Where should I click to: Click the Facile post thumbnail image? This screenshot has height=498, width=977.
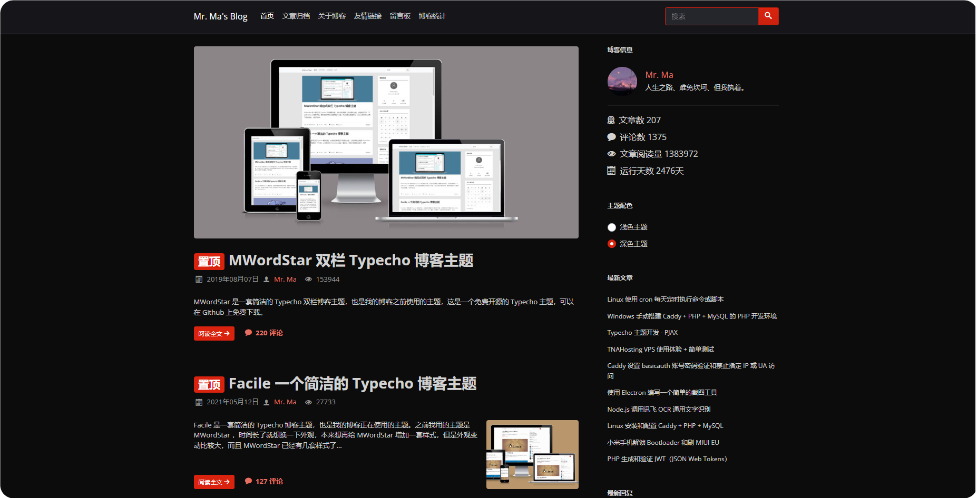(x=532, y=454)
